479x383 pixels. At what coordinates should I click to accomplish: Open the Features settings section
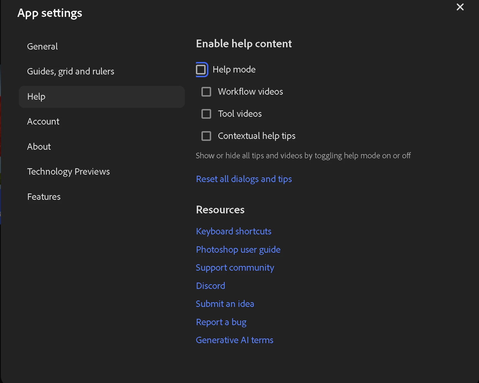click(44, 197)
